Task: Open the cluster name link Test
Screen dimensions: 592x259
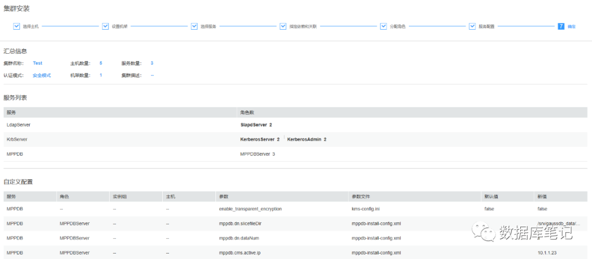Action: [37, 63]
